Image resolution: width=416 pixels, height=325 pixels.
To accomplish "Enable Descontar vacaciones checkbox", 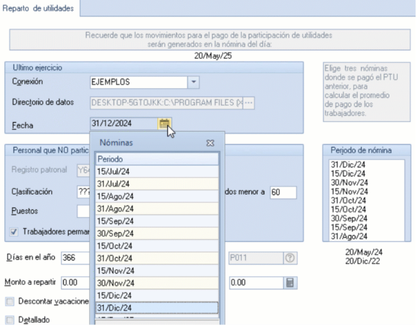I will click(10, 301).
